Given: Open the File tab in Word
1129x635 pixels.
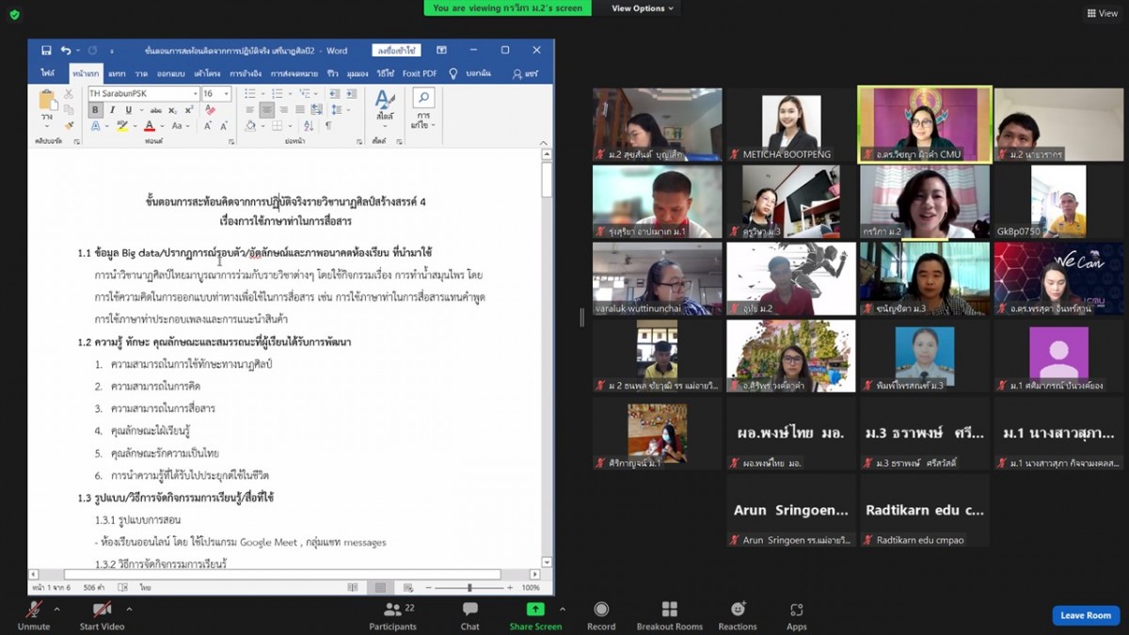Looking at the screenshot, I should pos(48,74).
